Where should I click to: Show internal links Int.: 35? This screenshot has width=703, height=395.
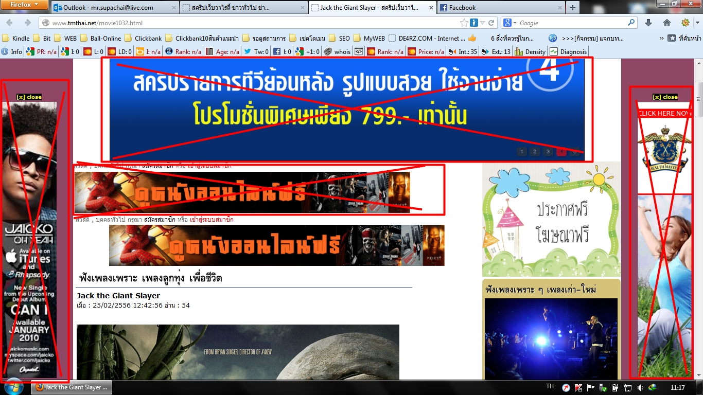pos(463,51)
